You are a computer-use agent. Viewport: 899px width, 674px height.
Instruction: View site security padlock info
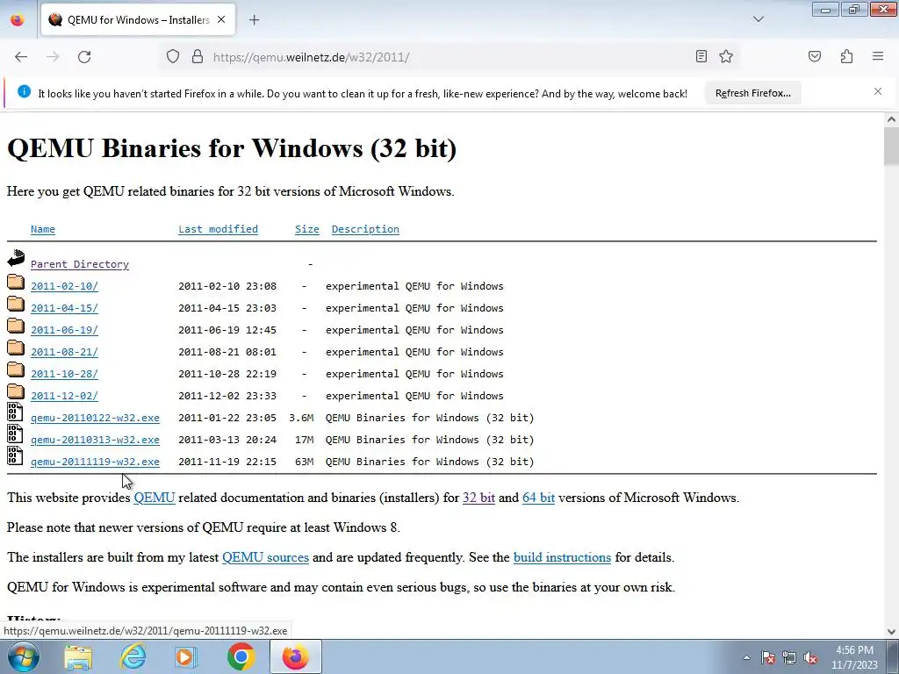198,57
